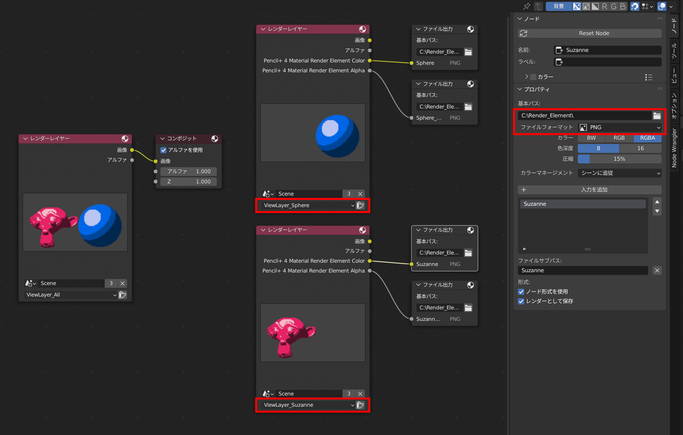Select Alpha backdrop channel icon
Viewport: 683px width, 435px height.
[595, 6]
